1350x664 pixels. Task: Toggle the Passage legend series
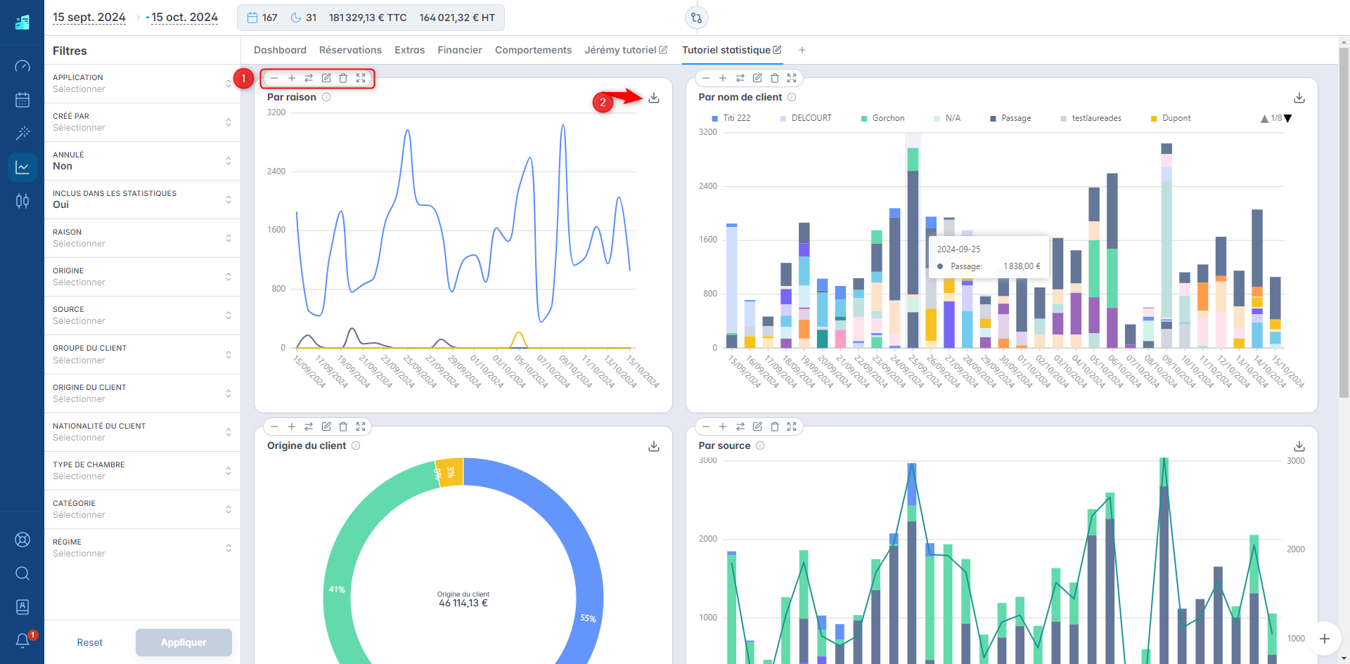coord(1010,118)
